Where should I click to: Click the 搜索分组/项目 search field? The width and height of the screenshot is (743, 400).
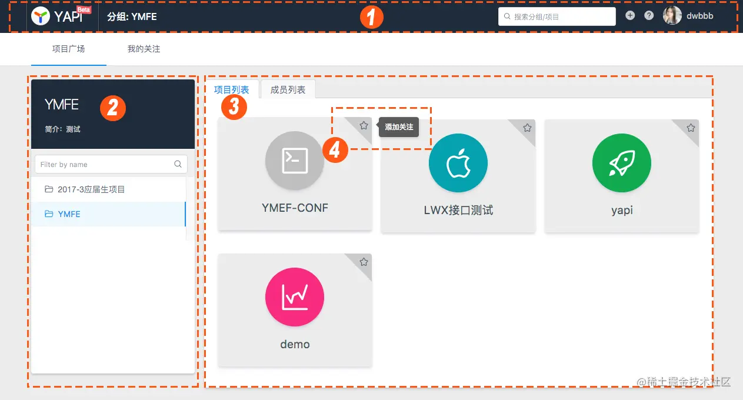tap(556, 16)
